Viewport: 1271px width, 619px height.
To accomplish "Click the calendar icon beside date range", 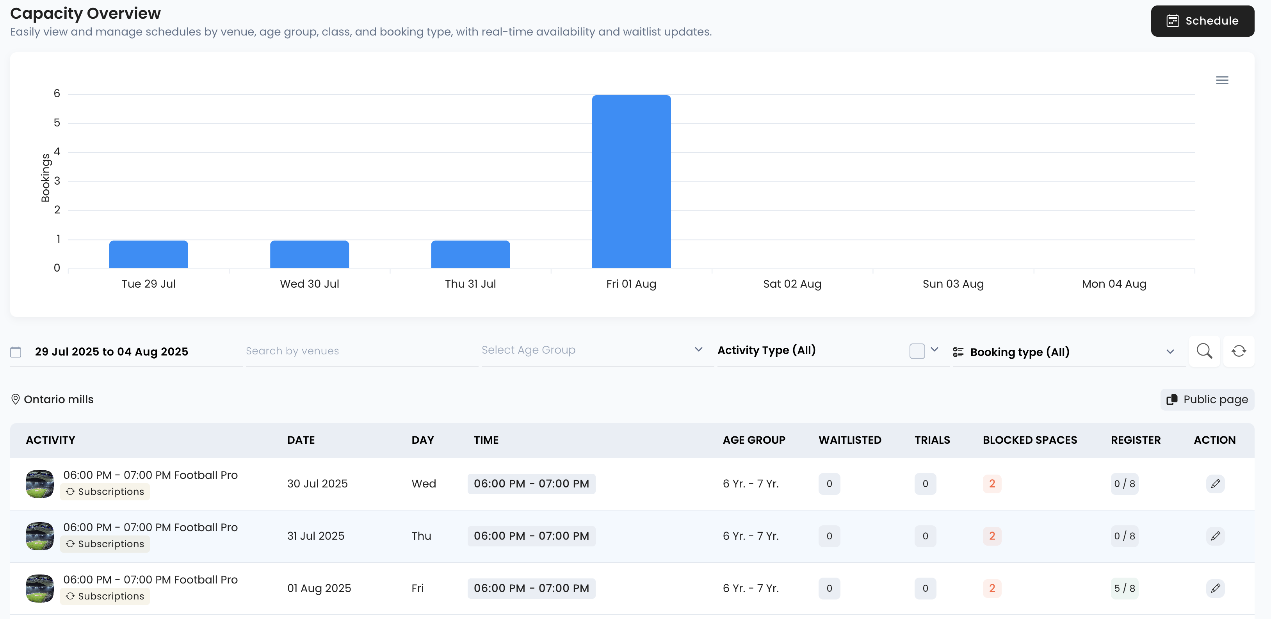I will point(16,352).
